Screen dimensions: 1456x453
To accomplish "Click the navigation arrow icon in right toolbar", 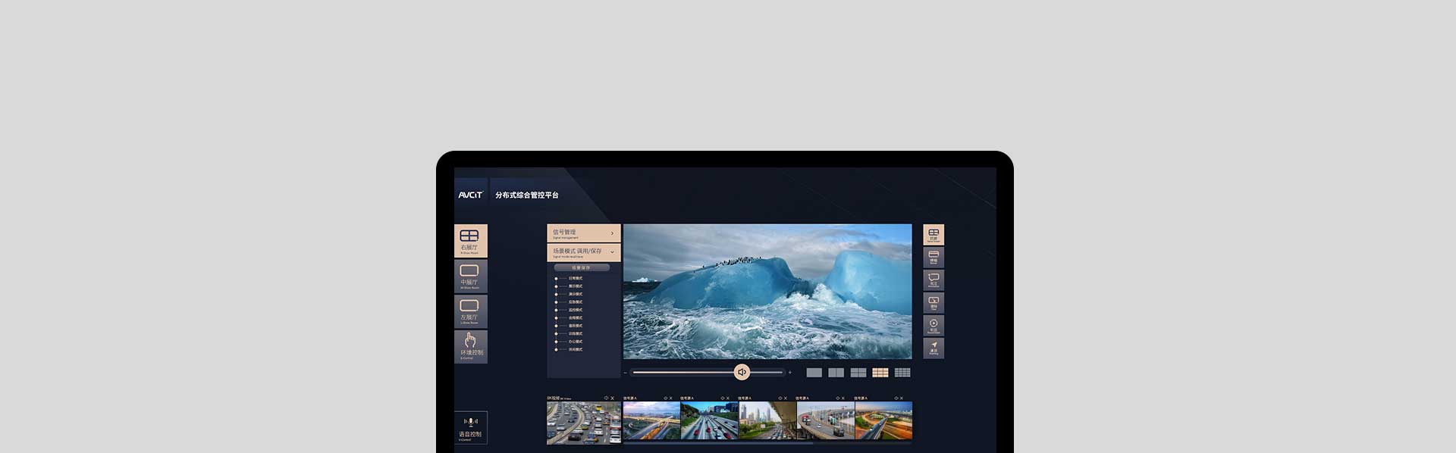I will tap(934, 348).
